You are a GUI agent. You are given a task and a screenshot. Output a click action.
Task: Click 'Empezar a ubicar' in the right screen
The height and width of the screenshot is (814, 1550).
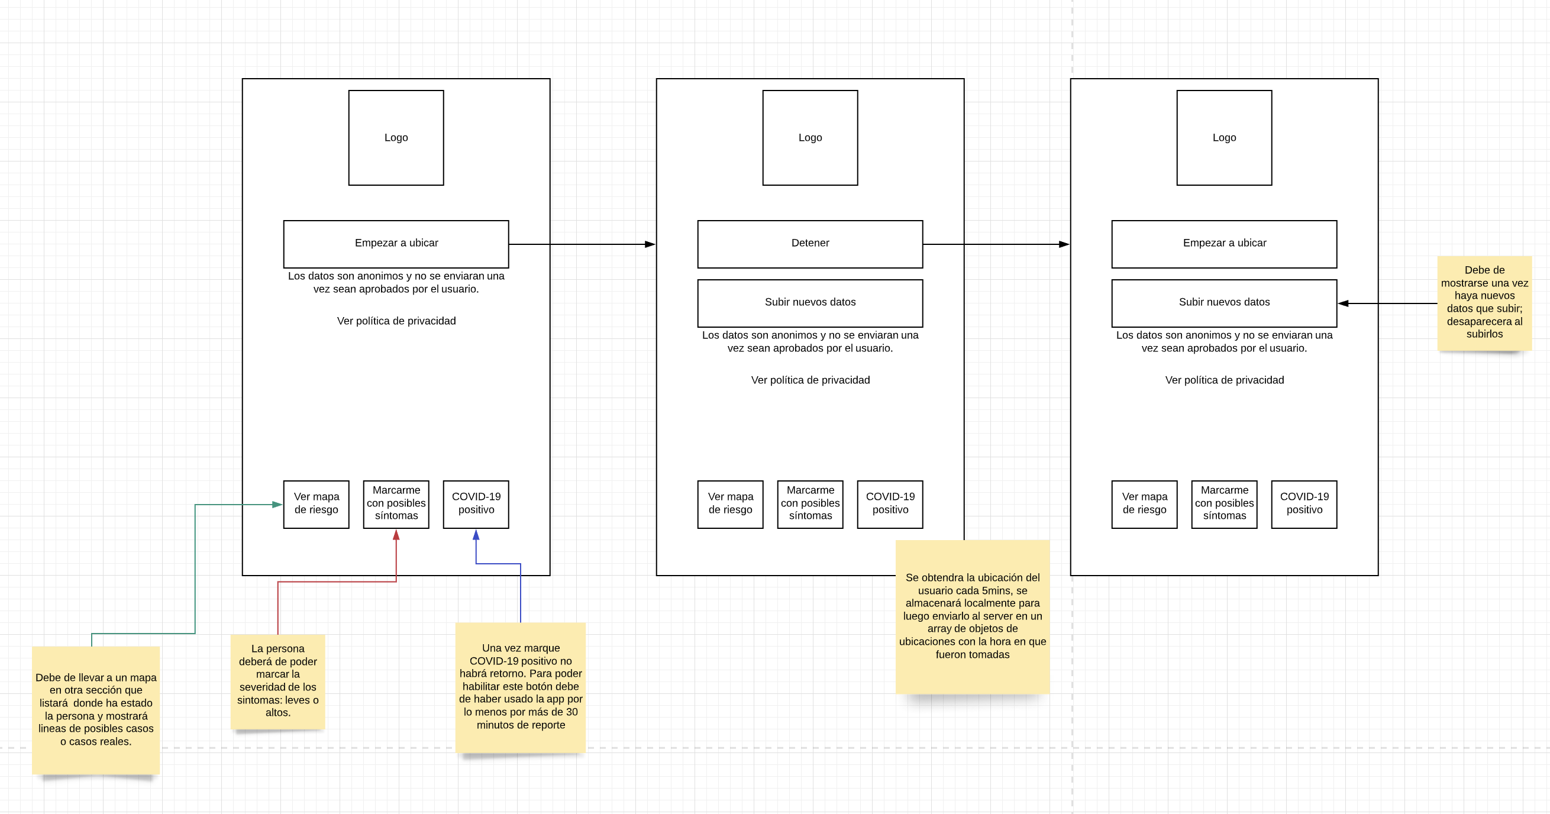click(1224, 244)
